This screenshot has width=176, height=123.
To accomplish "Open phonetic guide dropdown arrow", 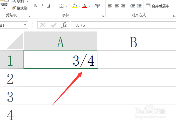I will click(x=102, y=6).
